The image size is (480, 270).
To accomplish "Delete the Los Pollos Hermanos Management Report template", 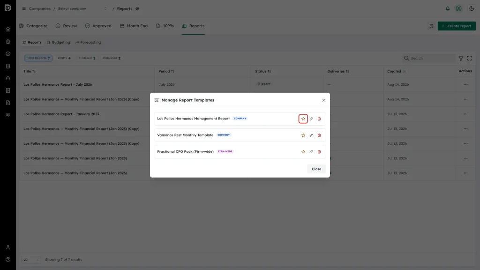I will [x=319, y=119].
